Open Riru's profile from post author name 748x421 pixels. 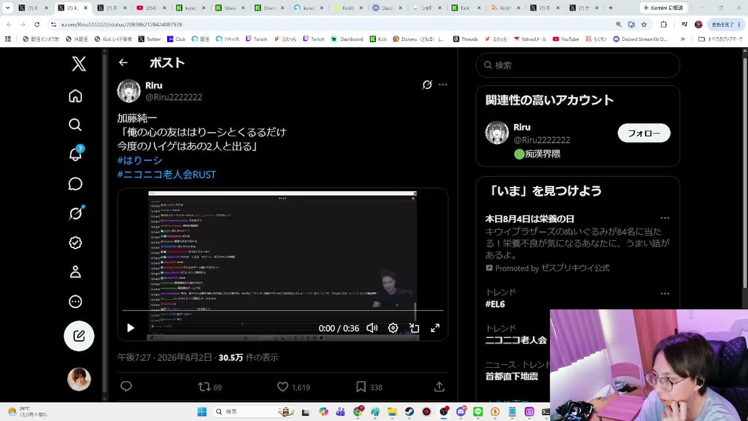pos(154,85)
